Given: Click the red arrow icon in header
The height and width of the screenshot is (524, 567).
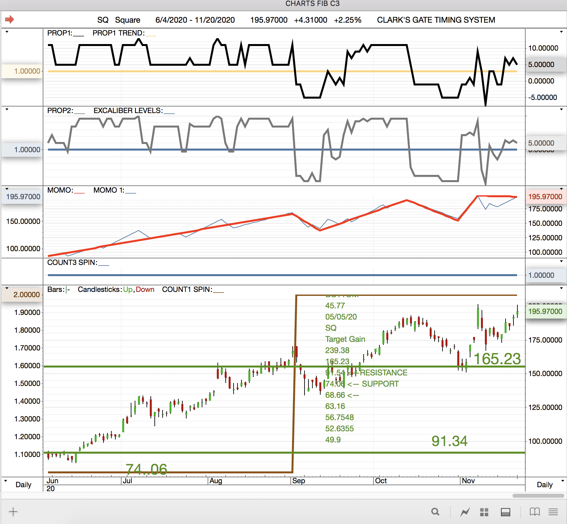Looking at the screenshot, I should point(10,20).
